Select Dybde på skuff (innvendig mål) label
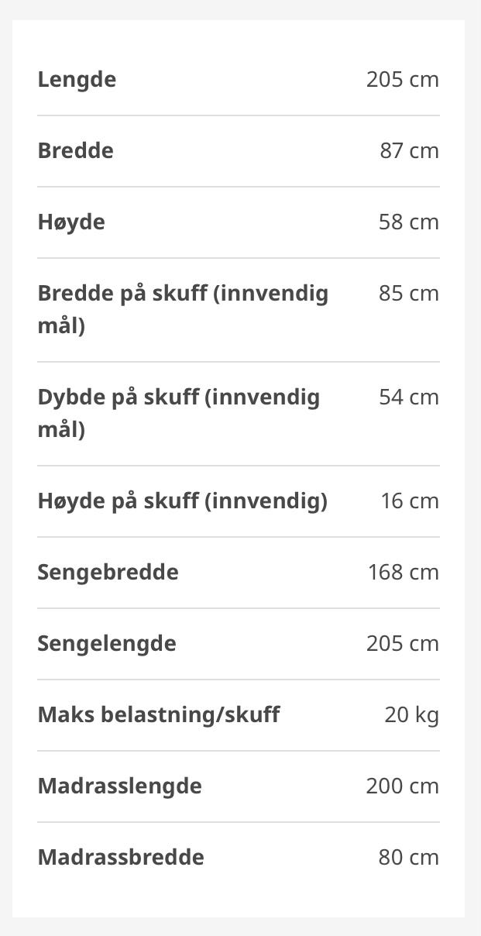The width and height of the screenshot is (481, 936). (179, 413)
